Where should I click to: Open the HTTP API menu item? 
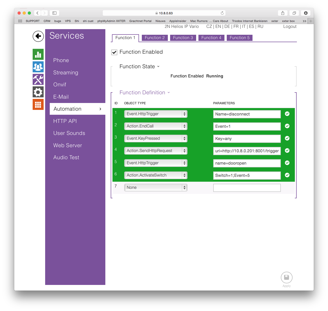coord(65,121)
